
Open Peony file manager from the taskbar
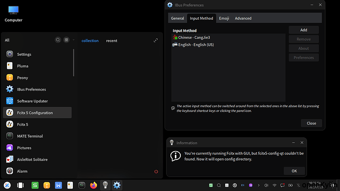pos(47,185)
